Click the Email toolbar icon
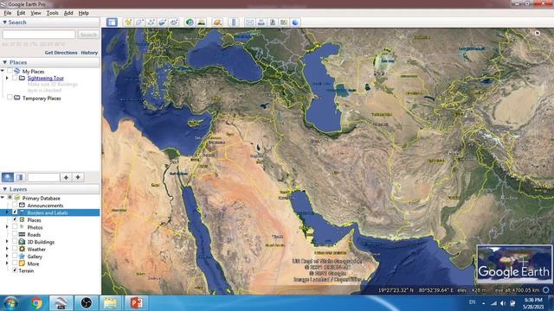The height and width of the screenshot is (311, 554). [x=249, y=22]
